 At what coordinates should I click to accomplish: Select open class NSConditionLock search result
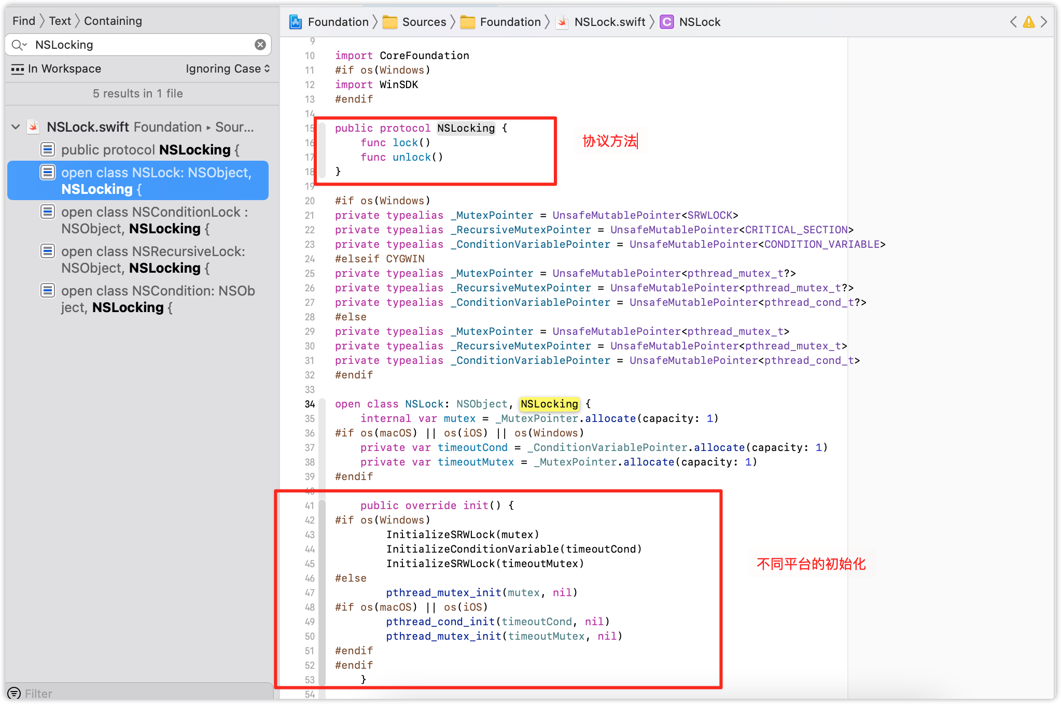[x=155, y=220]
